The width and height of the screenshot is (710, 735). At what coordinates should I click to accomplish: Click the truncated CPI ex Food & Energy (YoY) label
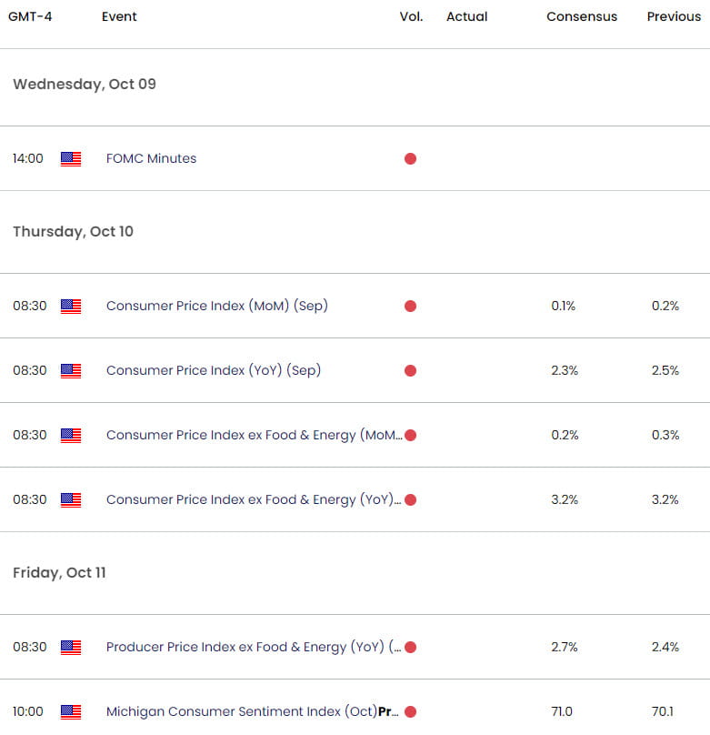pyautogui.click(x=251, y=499)
